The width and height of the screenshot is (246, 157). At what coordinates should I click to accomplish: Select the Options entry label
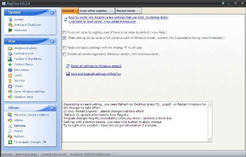click(20, 125)
